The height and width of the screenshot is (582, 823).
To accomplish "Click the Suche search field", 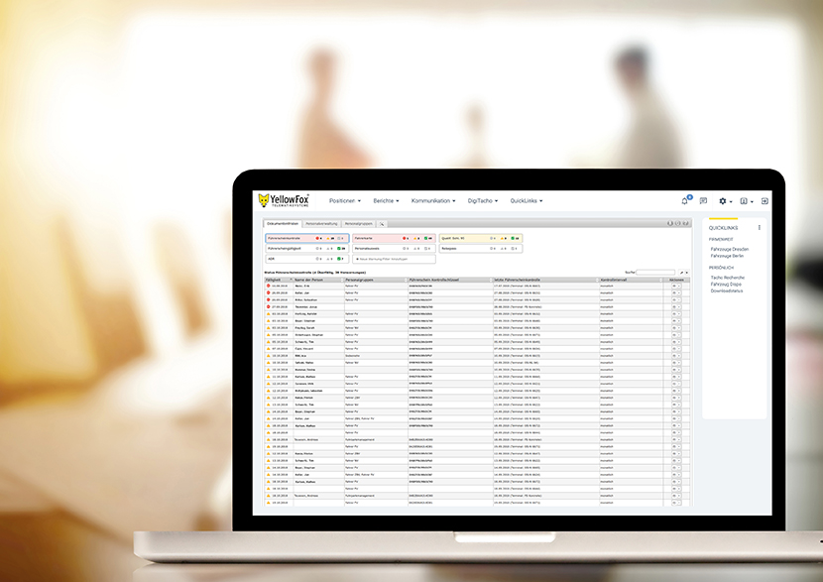I will click(655, 272).
